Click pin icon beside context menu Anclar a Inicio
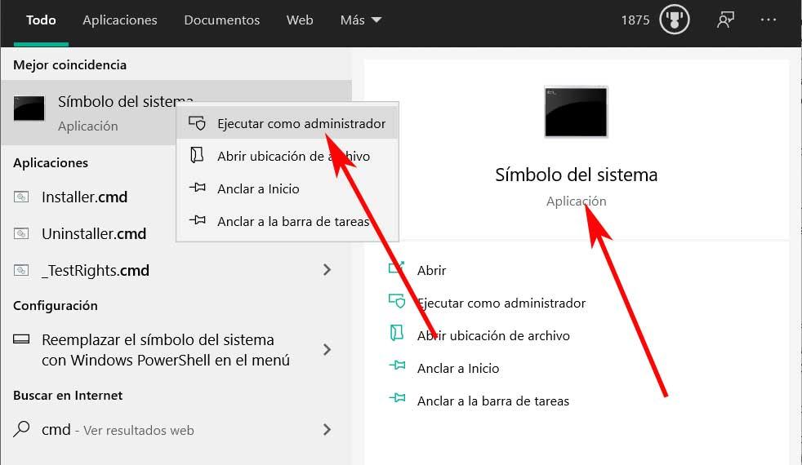 pos(198,188)
